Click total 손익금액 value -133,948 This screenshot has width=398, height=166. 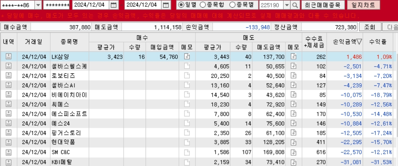coord(258,27)
